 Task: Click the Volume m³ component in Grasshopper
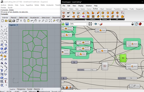point(68,16)
